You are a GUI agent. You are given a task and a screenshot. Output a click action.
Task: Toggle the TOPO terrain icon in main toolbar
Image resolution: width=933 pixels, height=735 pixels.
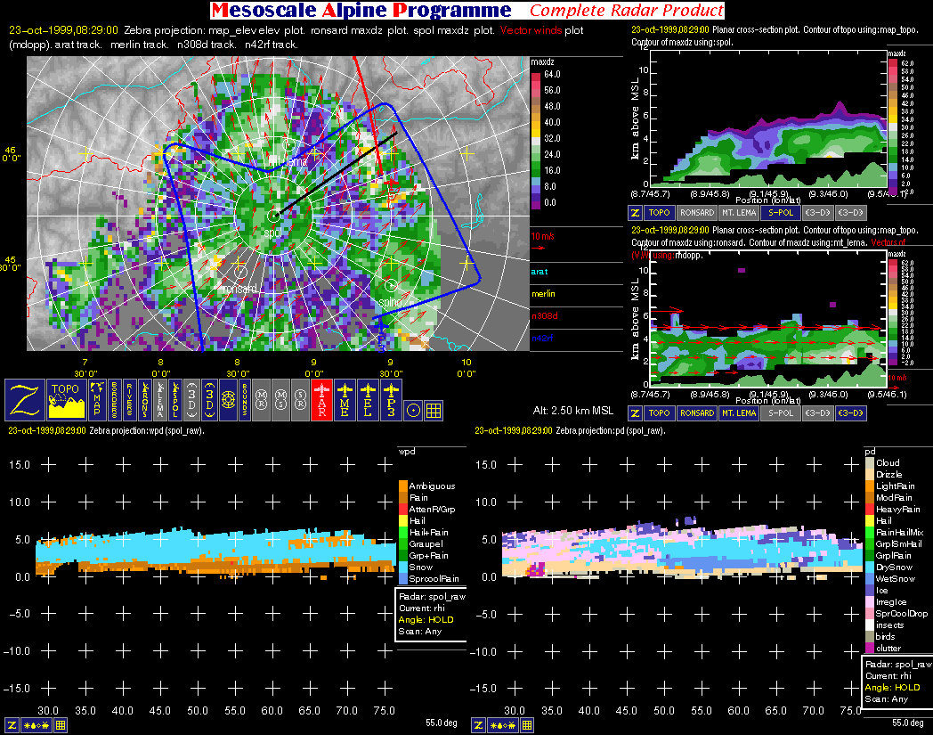tap(65, 400)
